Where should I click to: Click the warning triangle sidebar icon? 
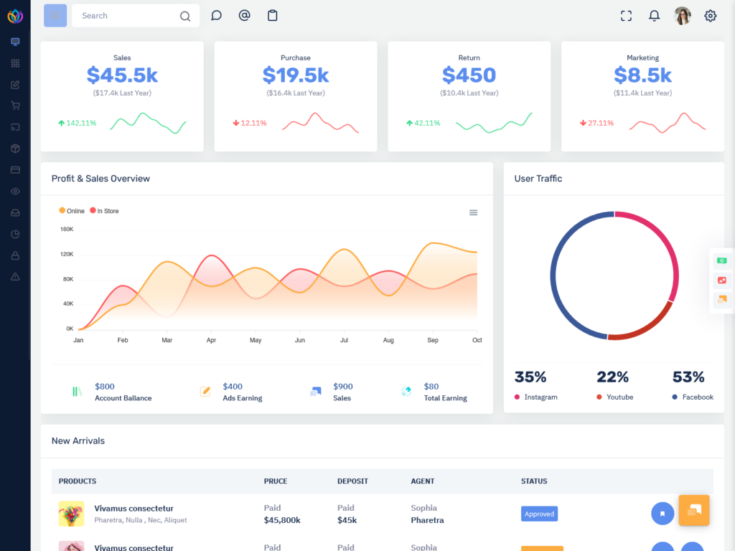tap(15, 277)
